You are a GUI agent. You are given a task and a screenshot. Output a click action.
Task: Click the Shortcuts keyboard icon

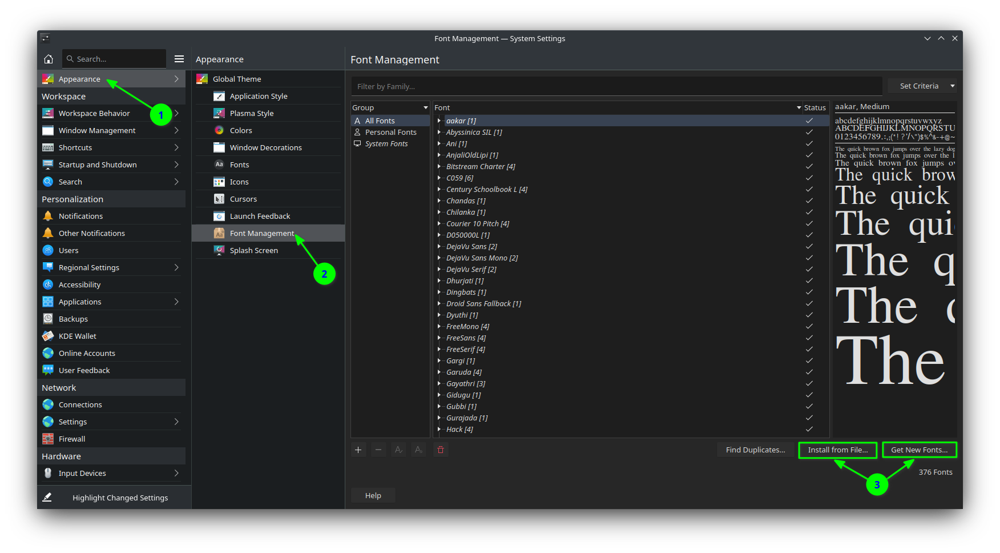48,147
